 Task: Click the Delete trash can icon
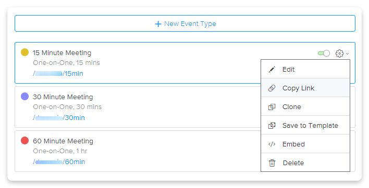tap(272, 163)
